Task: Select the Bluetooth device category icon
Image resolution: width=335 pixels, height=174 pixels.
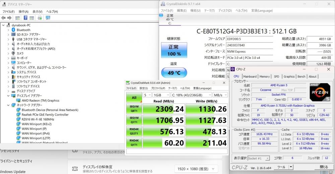Action: [13, 30]
